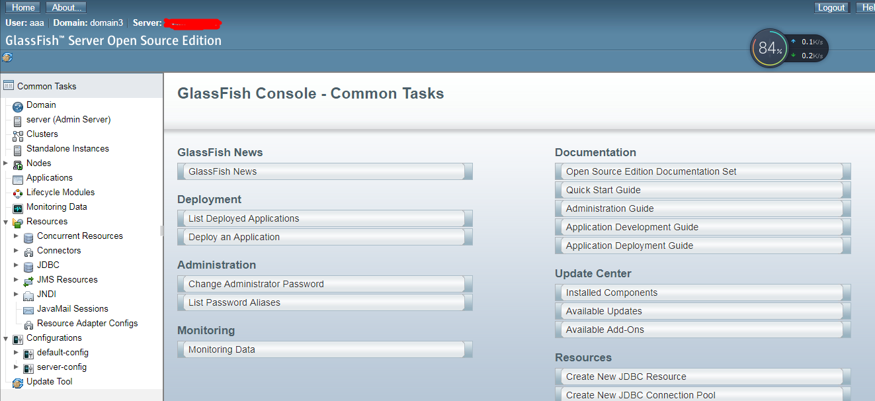Expand the Nodes tree node

[x=6, y=163]
